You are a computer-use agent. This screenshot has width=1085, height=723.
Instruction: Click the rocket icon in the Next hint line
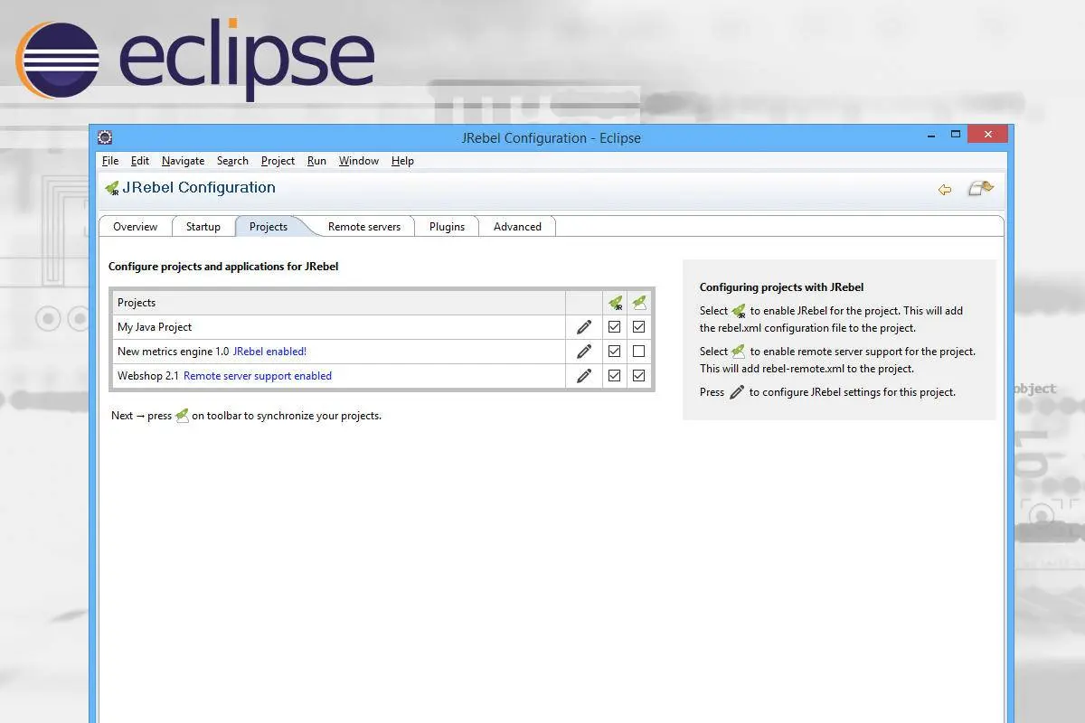tap(182, 416)
